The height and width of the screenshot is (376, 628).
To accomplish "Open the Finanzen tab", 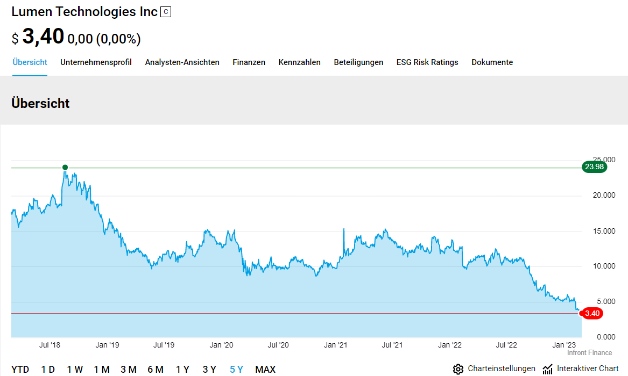I will tap(249, 62).
